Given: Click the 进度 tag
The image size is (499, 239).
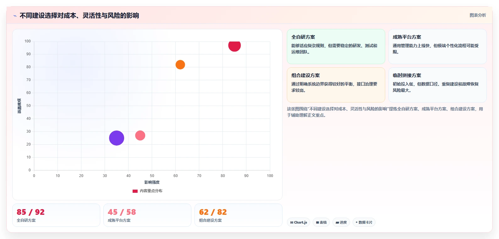Looking at the screenshot, I should [x=341, y=222].
